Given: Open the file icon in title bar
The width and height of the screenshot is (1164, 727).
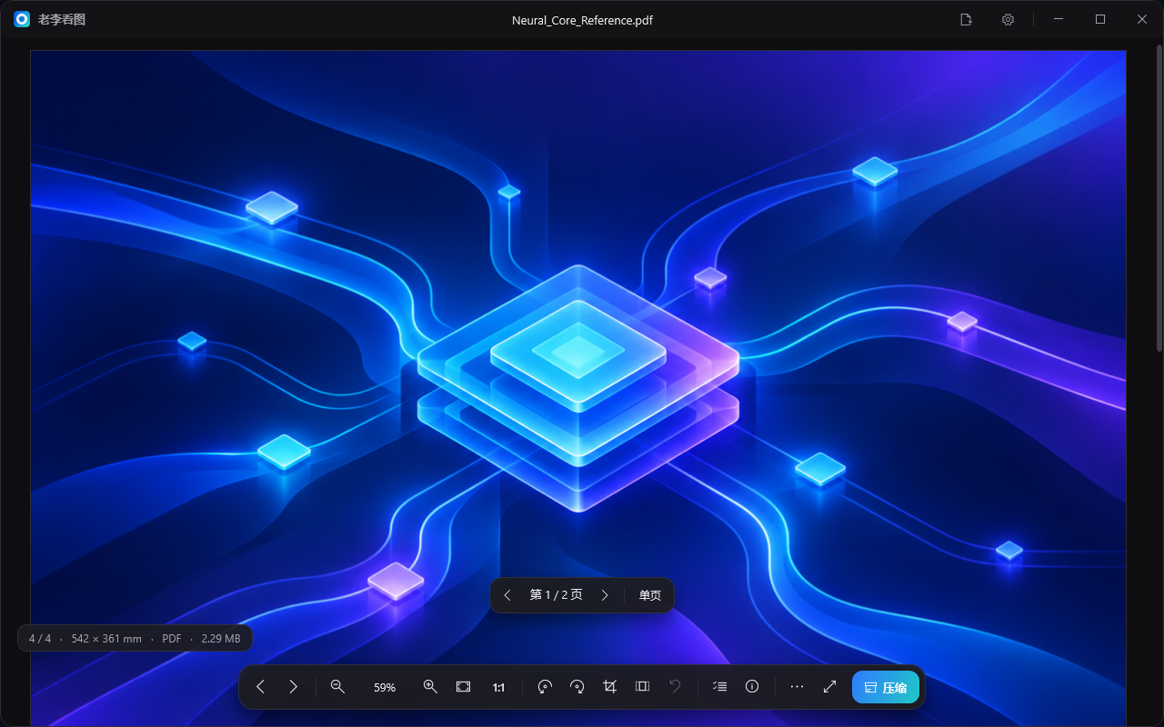Looking at the screenshot, I should (x=967, y=19).
